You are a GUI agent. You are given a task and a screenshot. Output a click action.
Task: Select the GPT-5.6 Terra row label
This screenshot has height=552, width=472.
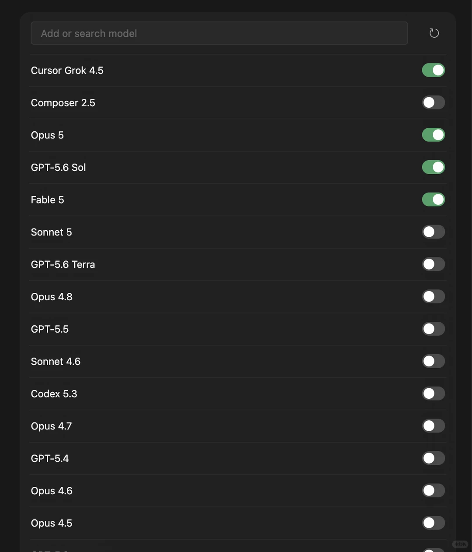pyautogui.click(x=63, y=264)
